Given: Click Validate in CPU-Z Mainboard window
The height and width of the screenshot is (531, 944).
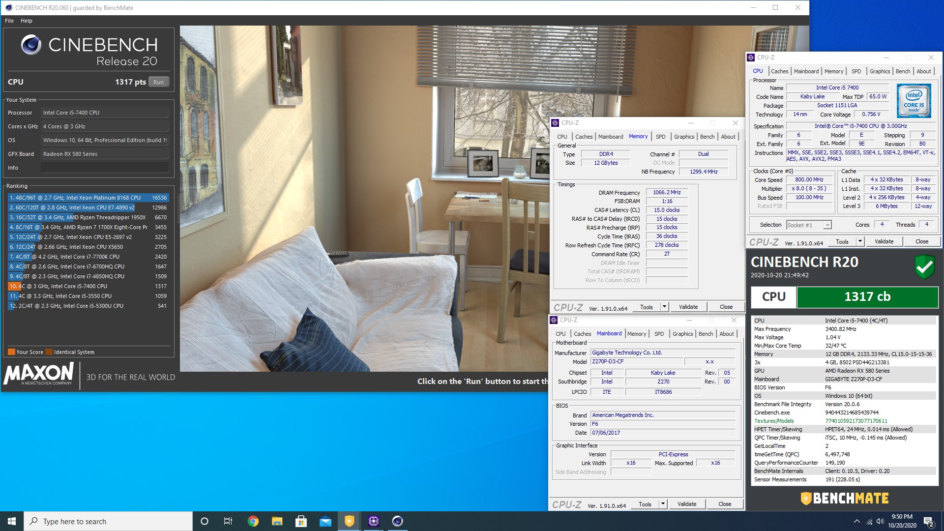Looking at the screenshot, I should click(687, 504).
